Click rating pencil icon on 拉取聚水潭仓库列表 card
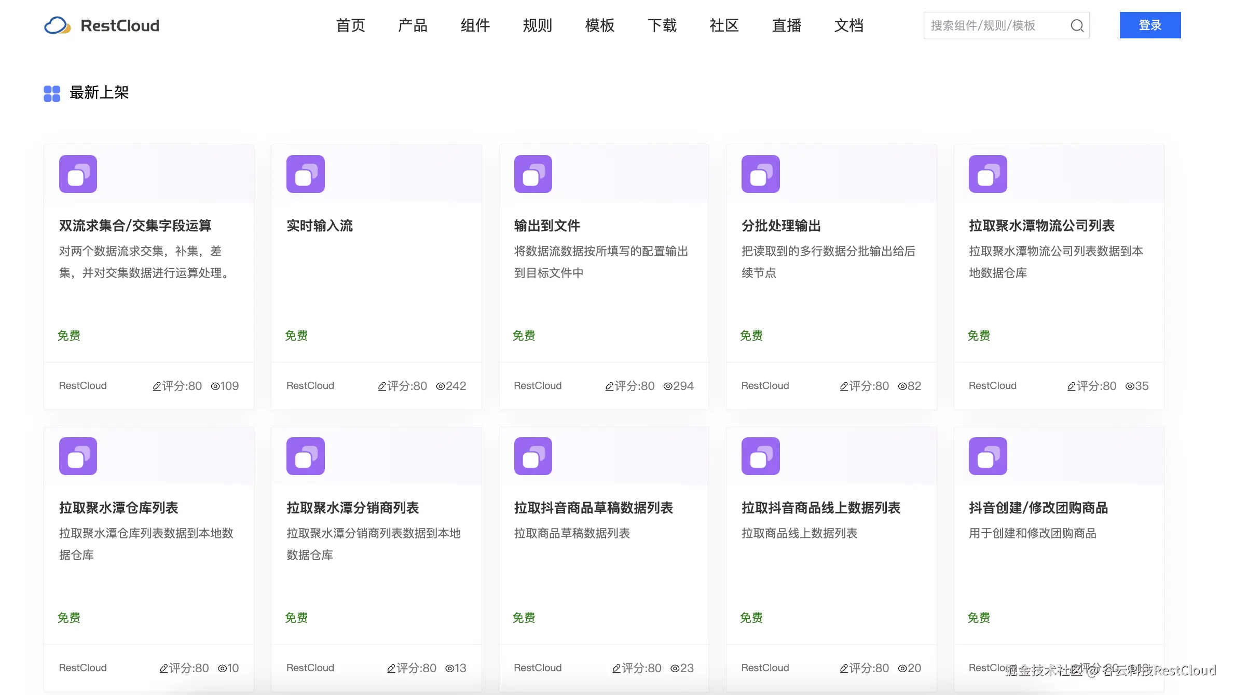 pos(164,669)
